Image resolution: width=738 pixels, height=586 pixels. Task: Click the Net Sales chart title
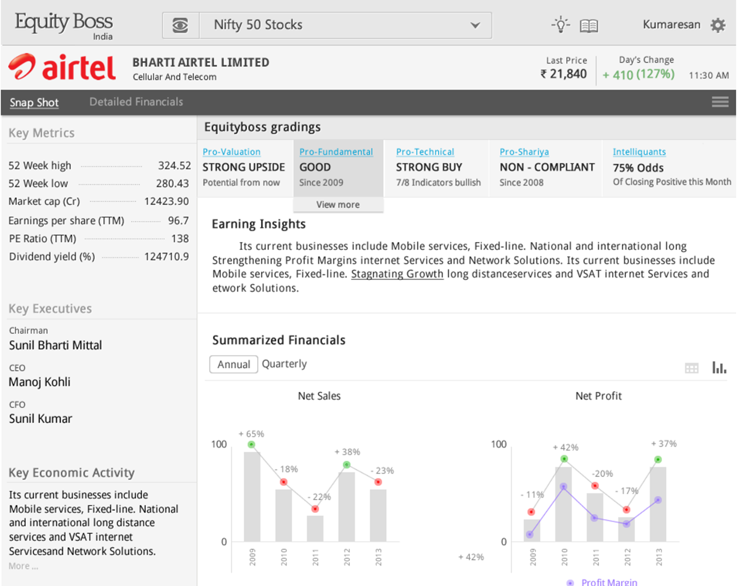[319, 396]
